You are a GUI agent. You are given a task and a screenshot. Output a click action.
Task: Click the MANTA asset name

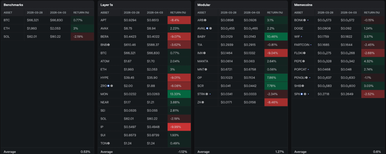point(203,61)
